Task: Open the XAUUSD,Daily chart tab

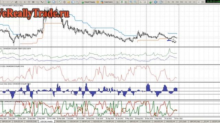Action: pyautogui.click(x=61, y=122)
